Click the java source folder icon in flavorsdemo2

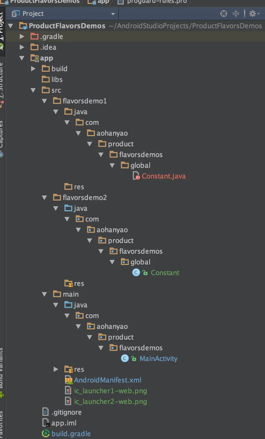point(68,208)
